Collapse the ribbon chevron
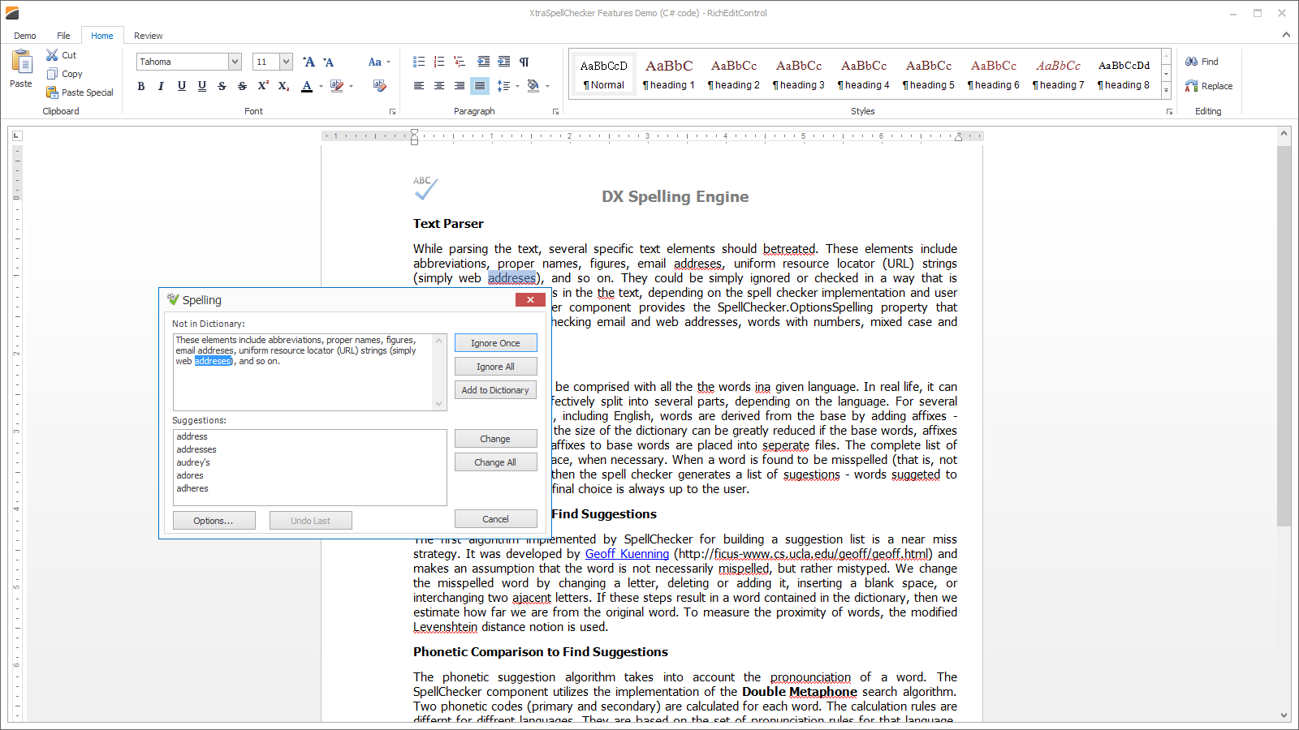This screenshot has height=730, width=1299. coord(1286,35)
